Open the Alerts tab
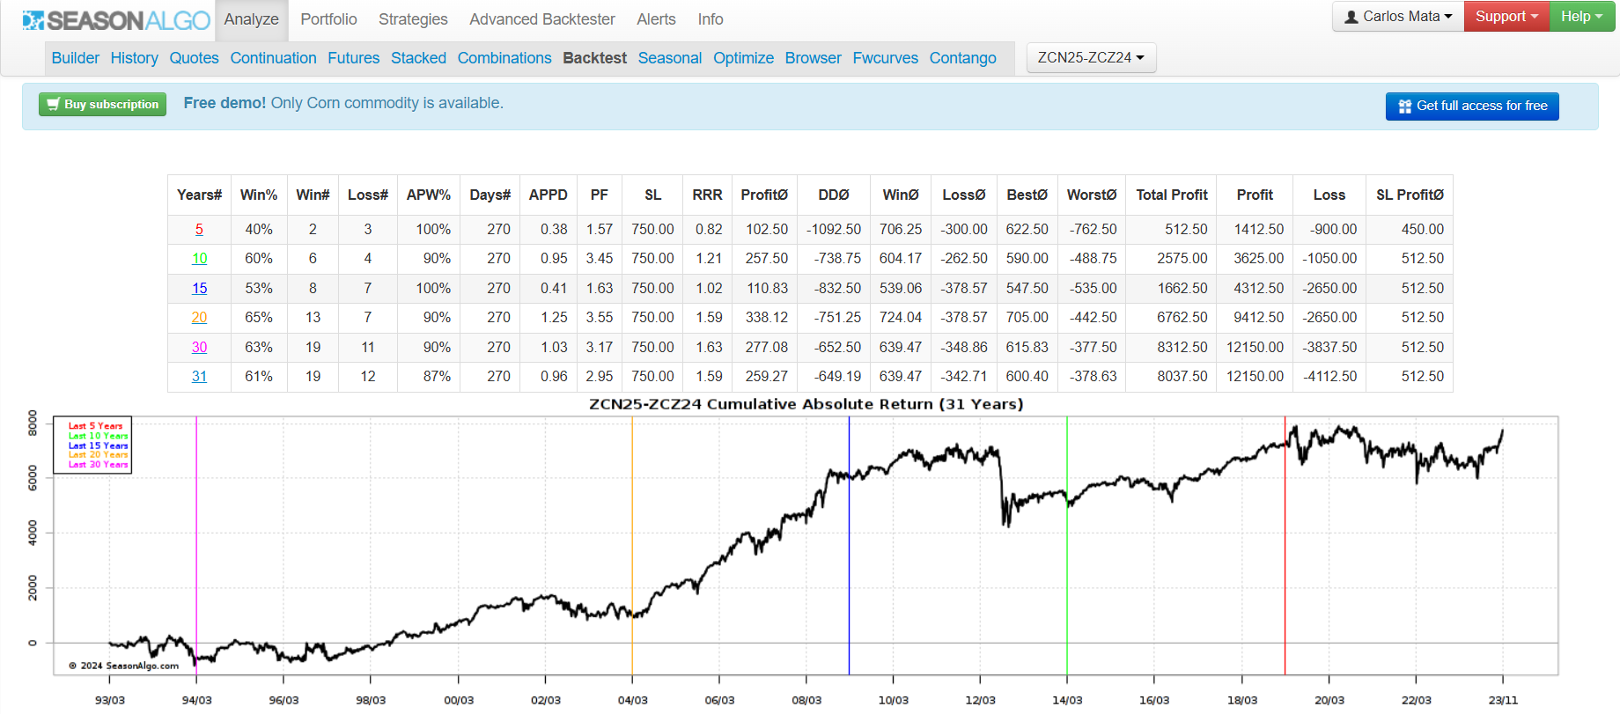1620x714 pixels. (656, 19)
